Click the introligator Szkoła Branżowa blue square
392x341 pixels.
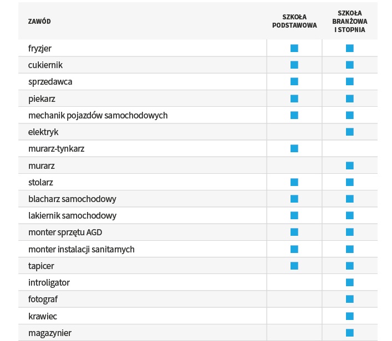350,282
